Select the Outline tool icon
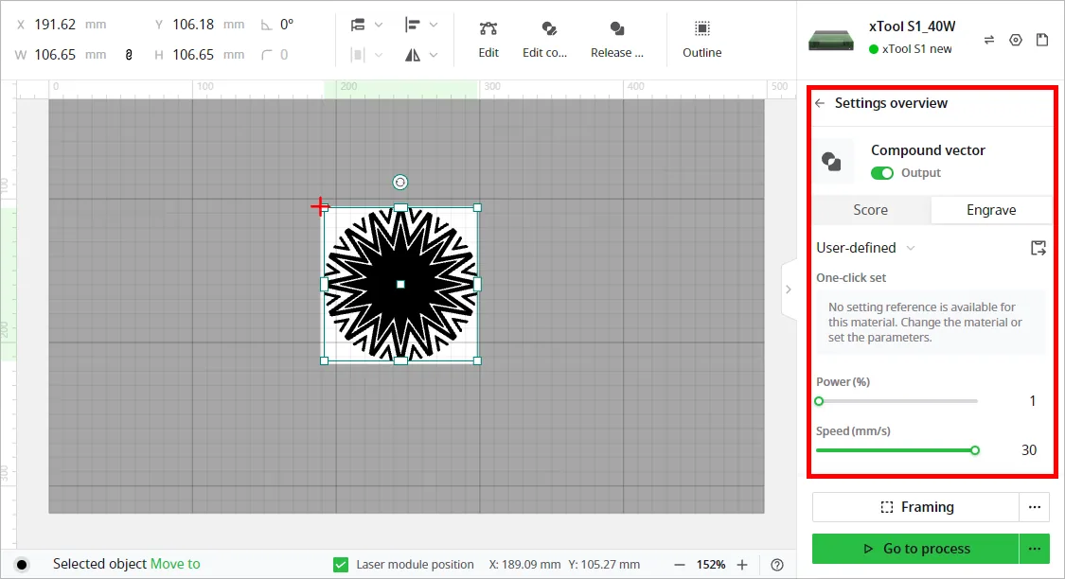This screenshot has width=1065, height=579. click(701, 28)
